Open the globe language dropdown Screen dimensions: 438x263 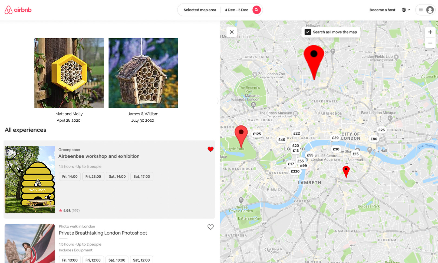pos(406,10)
